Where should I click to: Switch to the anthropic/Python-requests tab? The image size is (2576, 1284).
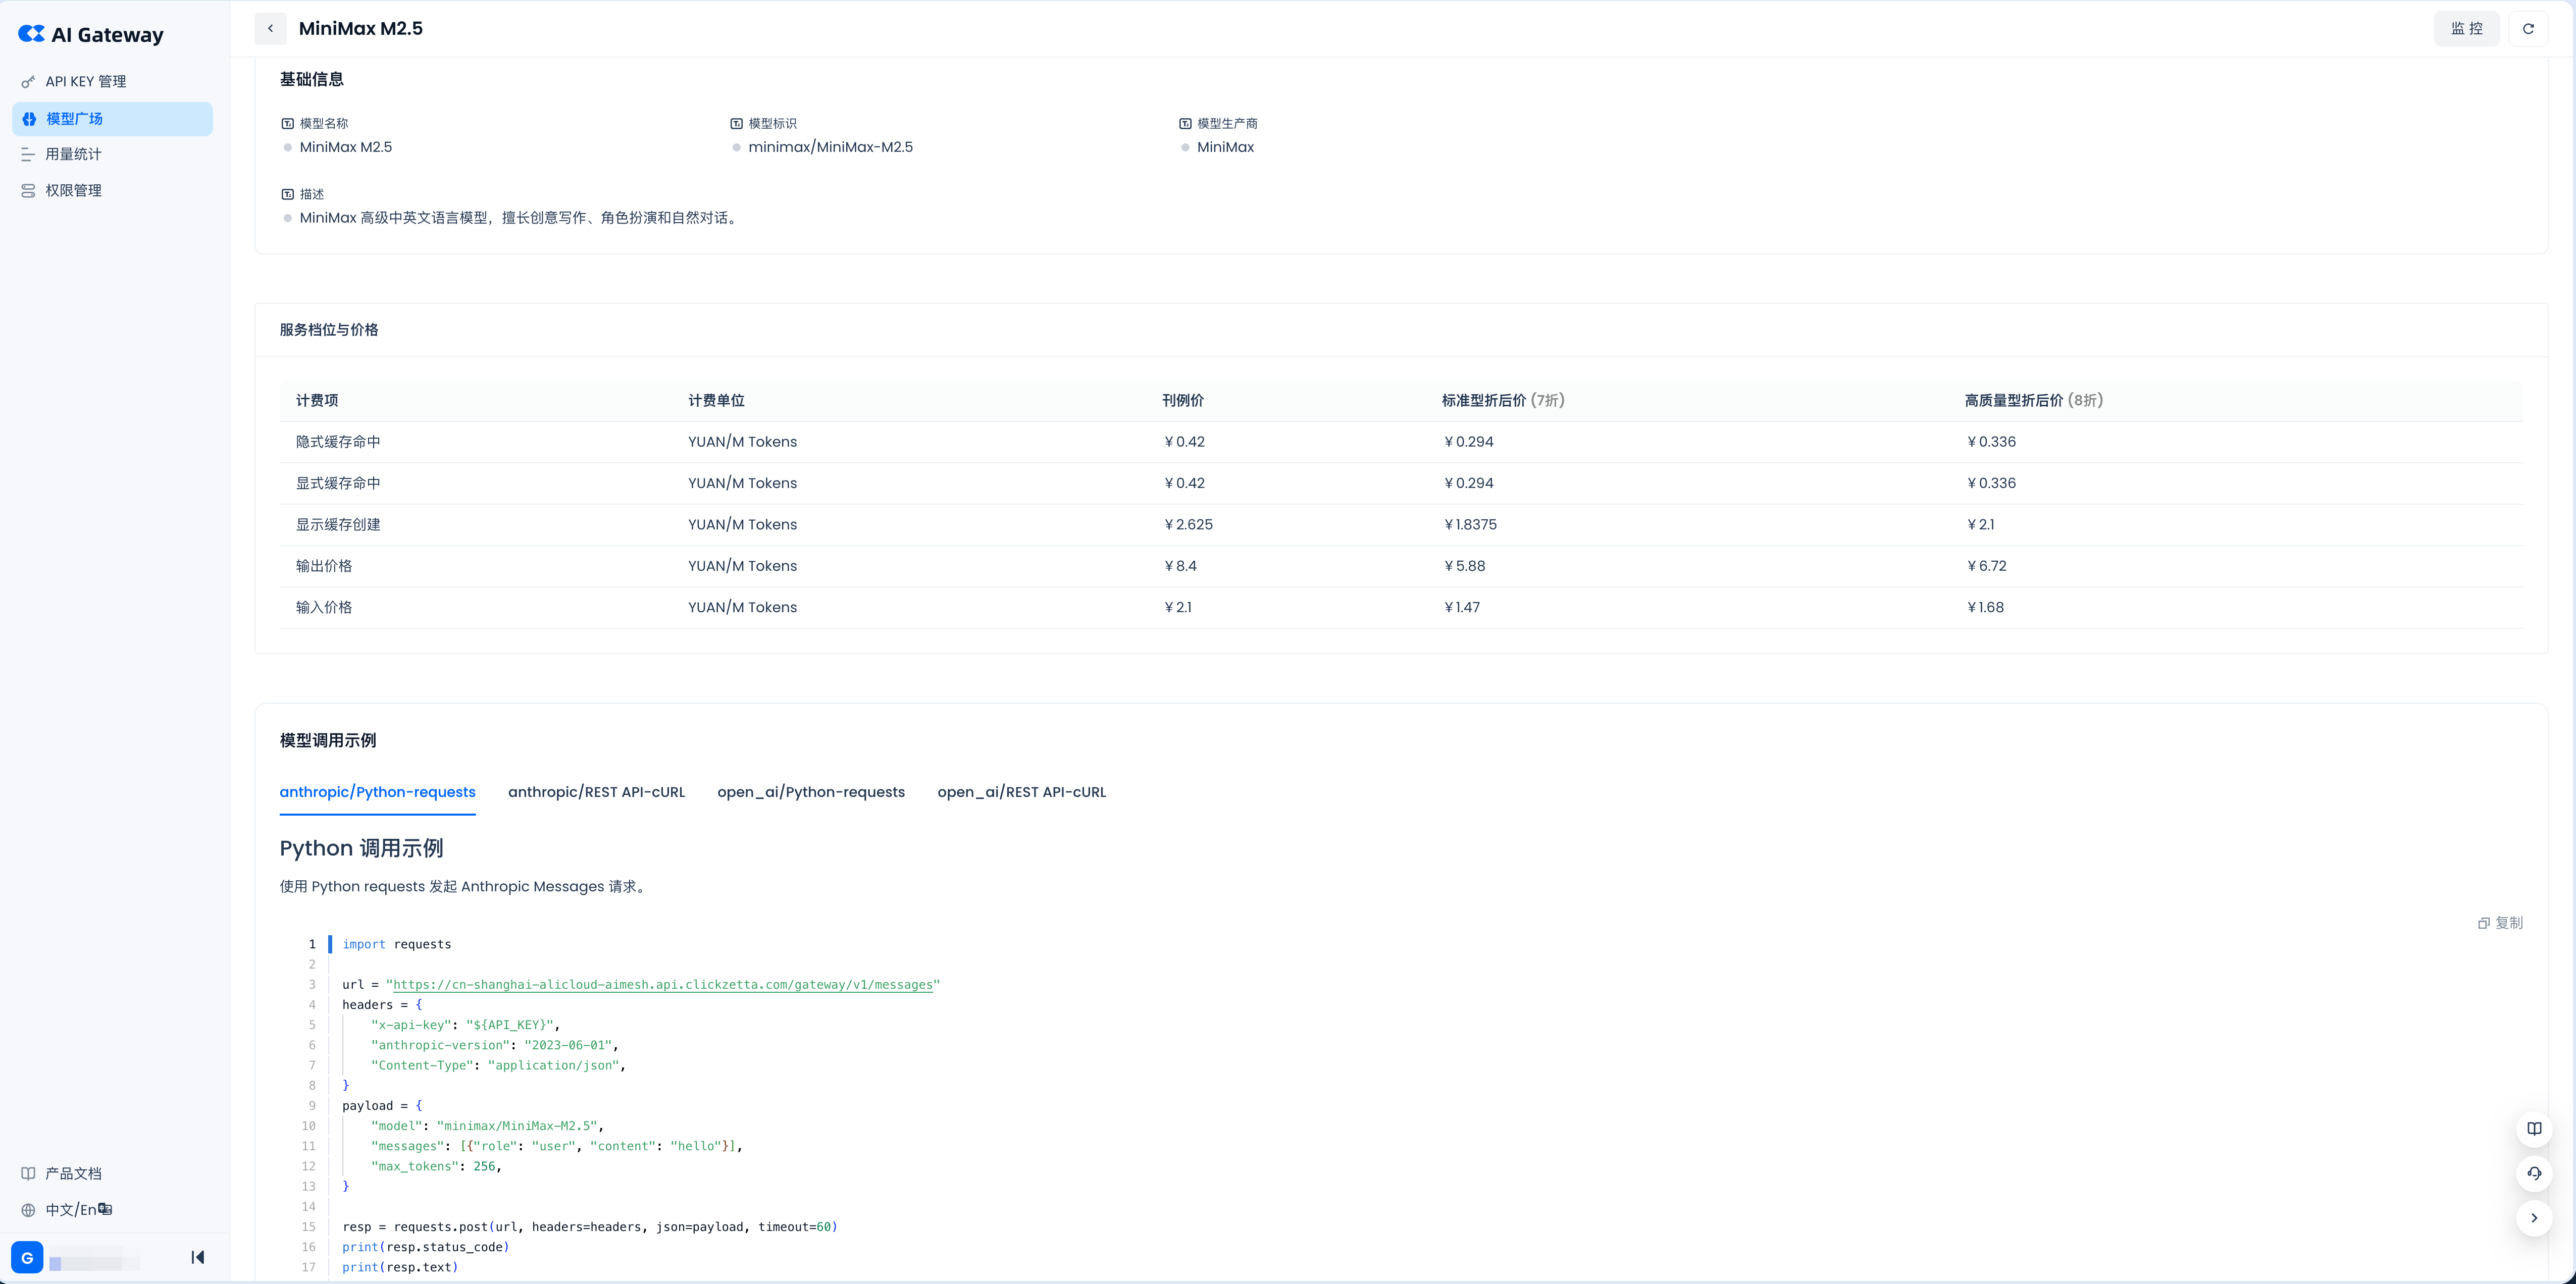[x=378, y=792]
